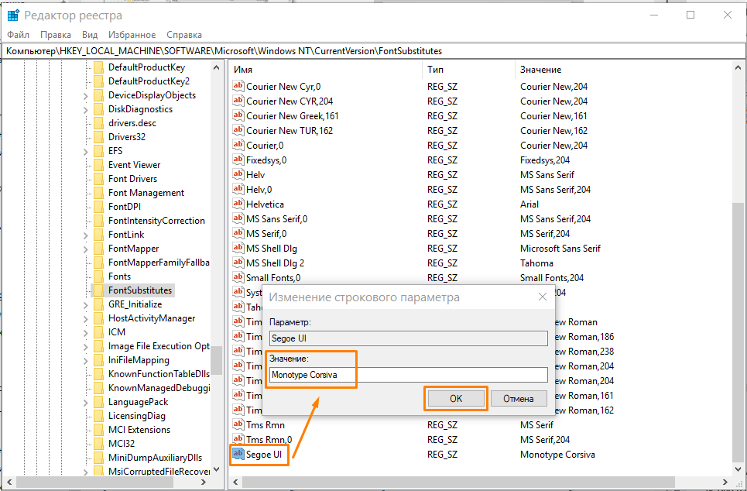This screenshot has height=491, width=747.
Task: Click the Arial value of Helvetica row
Action: tap(529, 204)
